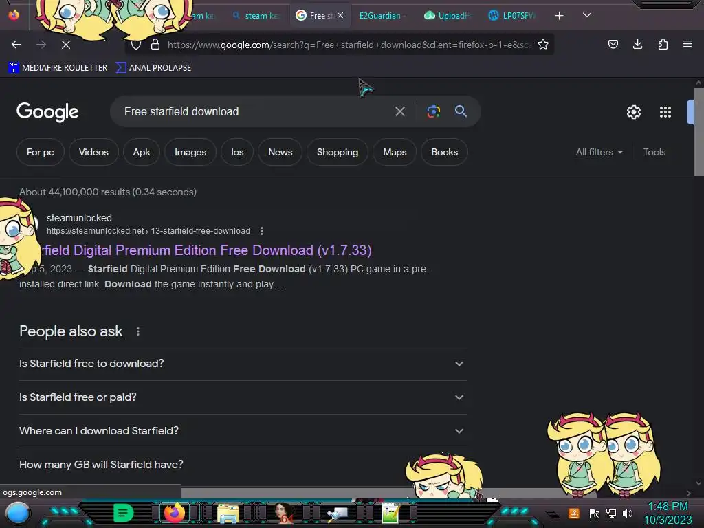The width and height of the screenshot is (704, 528).
Task: Open the portrait icon taskbar app
Action: pyautogui.click(x=283, y=513)
